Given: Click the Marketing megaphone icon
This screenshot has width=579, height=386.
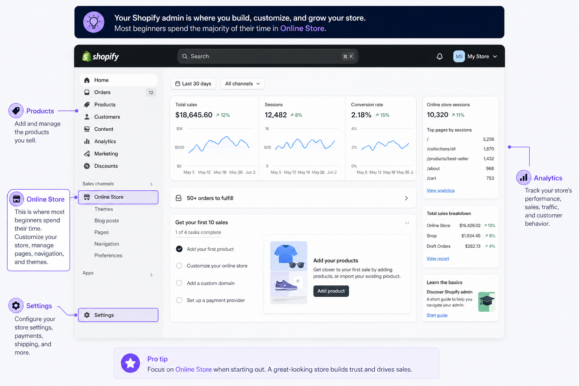Looking at the screenshot, I should 87,154.
